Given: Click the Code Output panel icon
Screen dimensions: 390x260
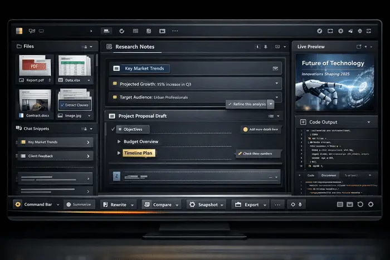Looking at the screenshot, I should [x=301, y=121].
